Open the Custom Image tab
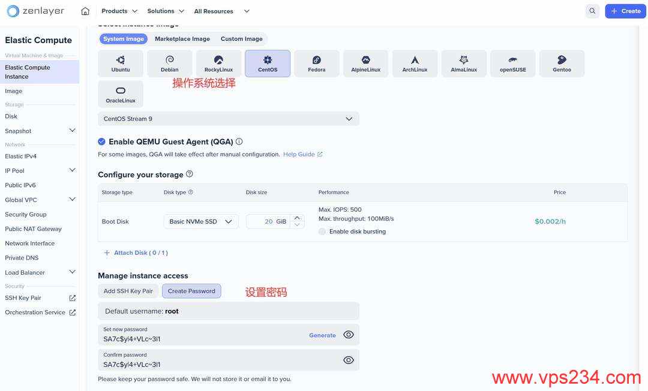The image size is (648, 391). pos(241,38)
